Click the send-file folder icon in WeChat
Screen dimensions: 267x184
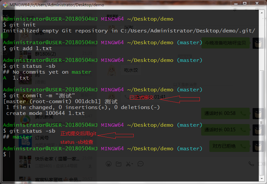pyautogui.click(x=119, y=164)
